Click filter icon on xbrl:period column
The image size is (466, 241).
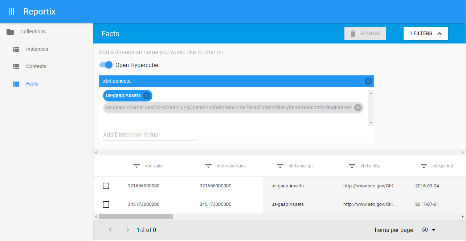click(x=424, y=166)
